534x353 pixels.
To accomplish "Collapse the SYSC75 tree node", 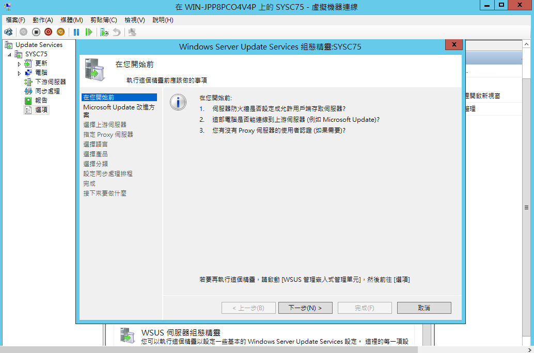I will click(9, 55).
